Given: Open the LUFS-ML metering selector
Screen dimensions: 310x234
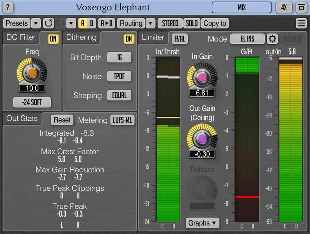Looking at the screenshot, I should coord(122,120).
